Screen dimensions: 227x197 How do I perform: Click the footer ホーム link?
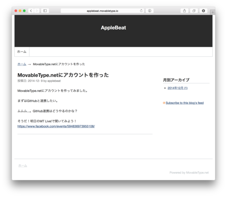(x=23, y=166)
